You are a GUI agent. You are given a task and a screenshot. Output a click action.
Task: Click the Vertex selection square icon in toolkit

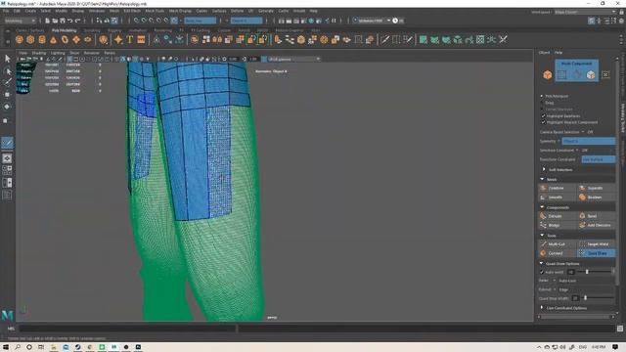click(562, 74)
